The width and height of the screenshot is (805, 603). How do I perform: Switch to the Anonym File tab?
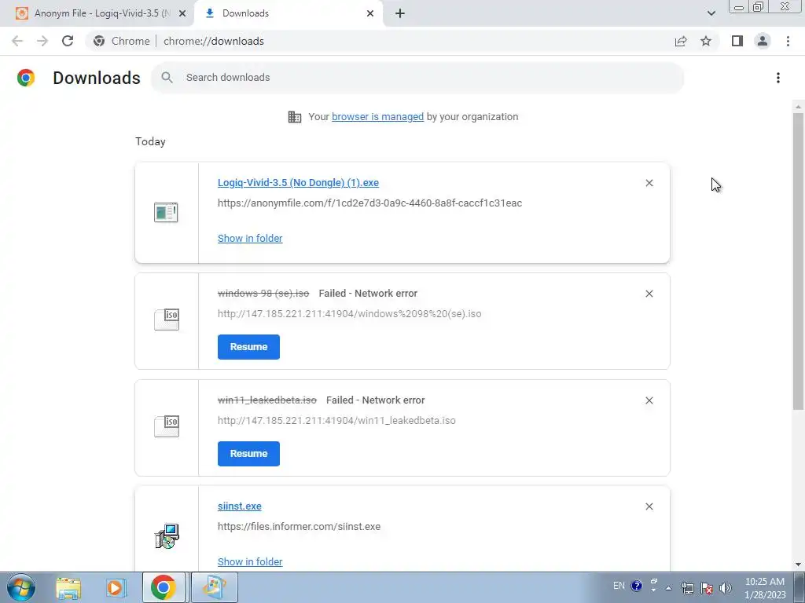97,13
